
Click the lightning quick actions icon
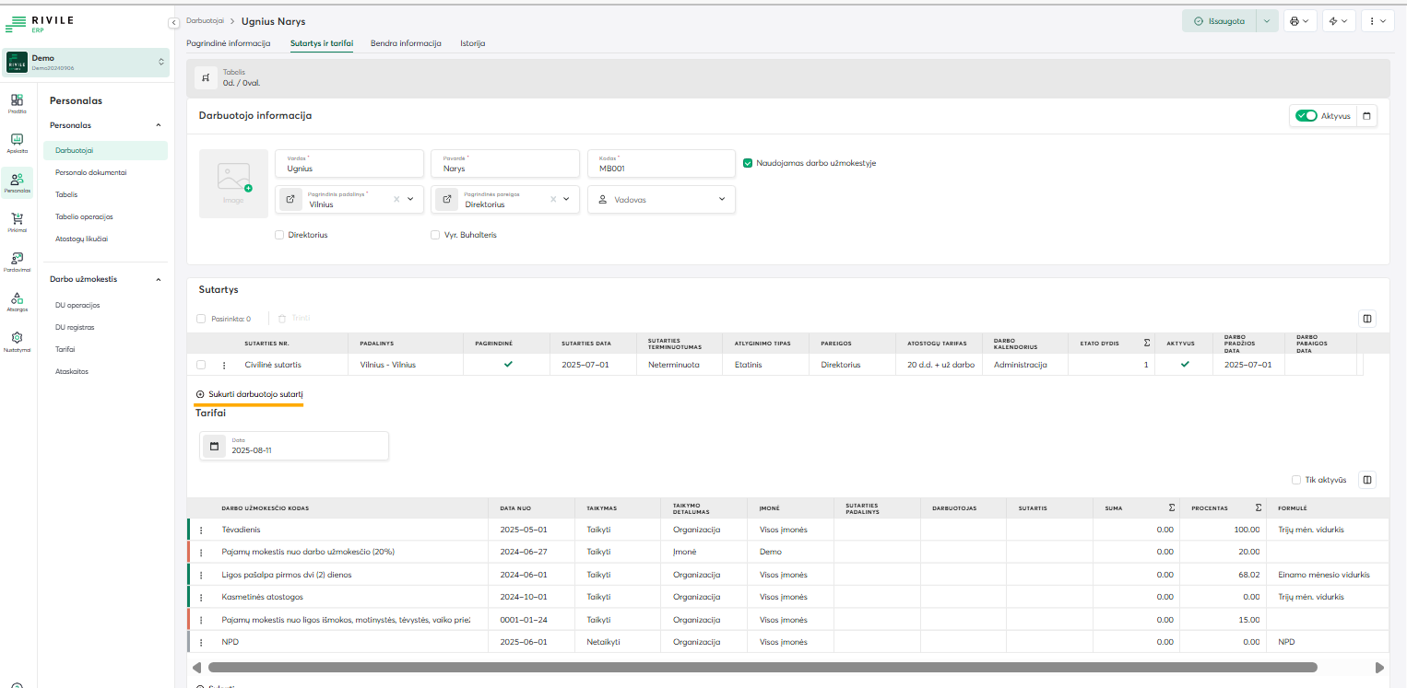[1337, 21]
